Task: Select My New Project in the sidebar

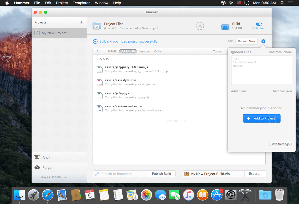Action: 59,33
